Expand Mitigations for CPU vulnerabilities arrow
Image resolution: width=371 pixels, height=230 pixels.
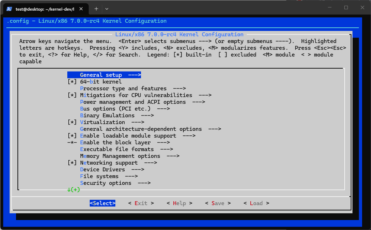205,95
